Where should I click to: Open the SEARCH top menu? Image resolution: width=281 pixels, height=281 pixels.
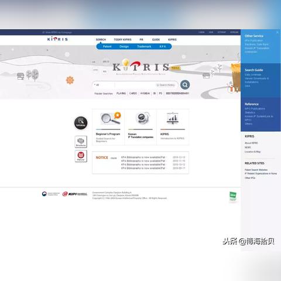pos(101,40)
